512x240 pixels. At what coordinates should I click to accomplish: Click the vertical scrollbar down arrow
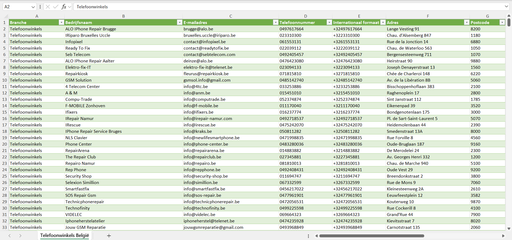pos(509,229)
